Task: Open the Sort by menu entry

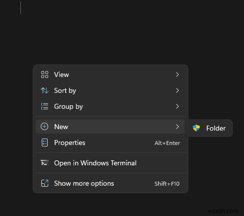Action: [110, 90]
